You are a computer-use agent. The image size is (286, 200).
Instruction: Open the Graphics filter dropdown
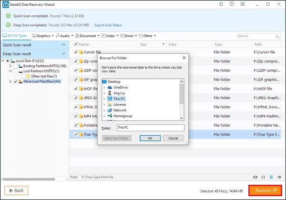point(43,36)
